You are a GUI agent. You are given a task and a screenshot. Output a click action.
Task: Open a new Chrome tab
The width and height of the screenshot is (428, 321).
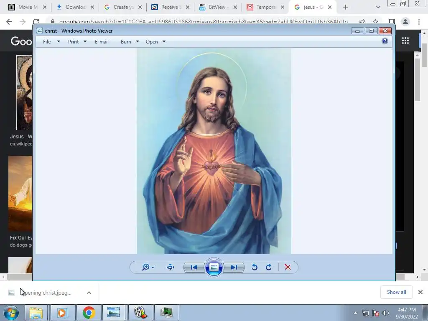[x=346, y=7]
